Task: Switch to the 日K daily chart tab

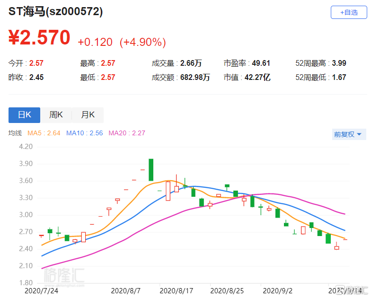Action: (25, 115)
